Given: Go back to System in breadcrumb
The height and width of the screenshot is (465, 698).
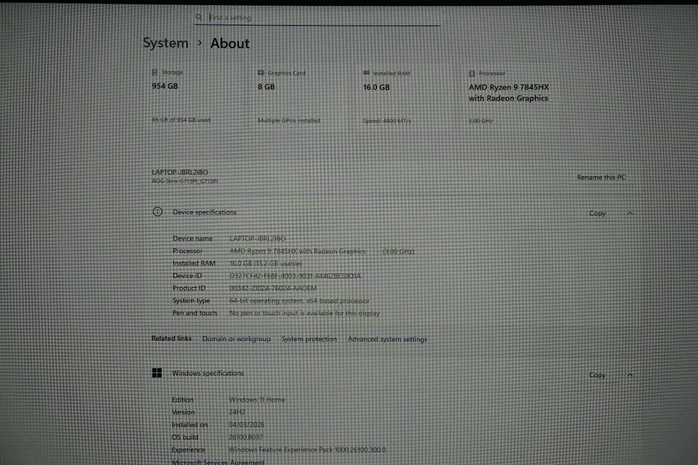Looking at the screenshot, I should click(166, 43).
